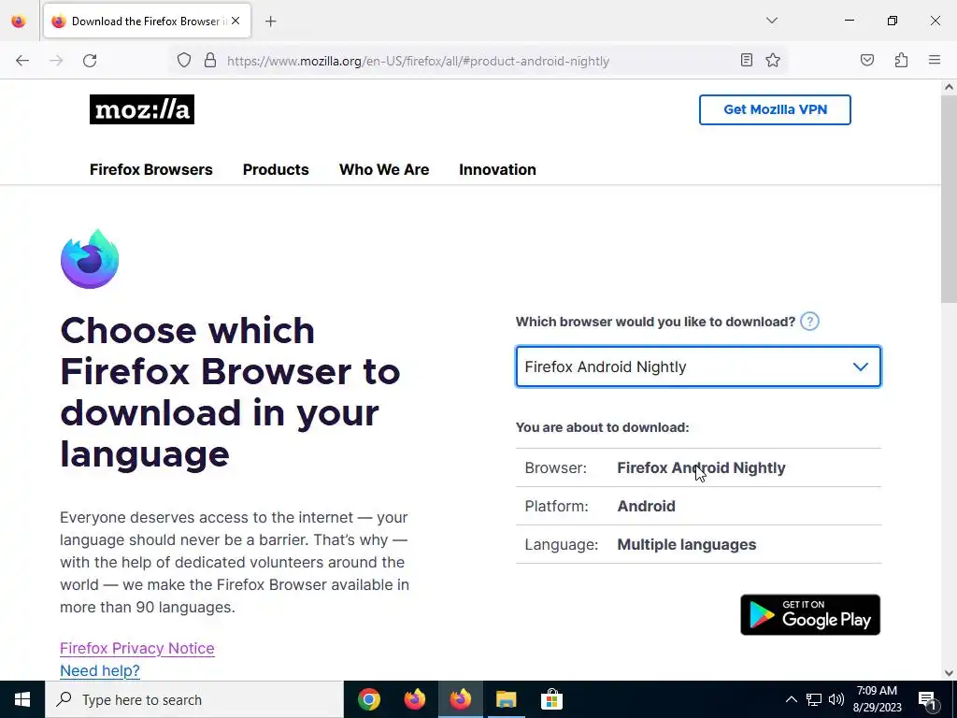Image resolution: width=957 pixels, height=718 pixels.
Task: Open the Firefox Privacy Notice link
Action: pos(137,649)
